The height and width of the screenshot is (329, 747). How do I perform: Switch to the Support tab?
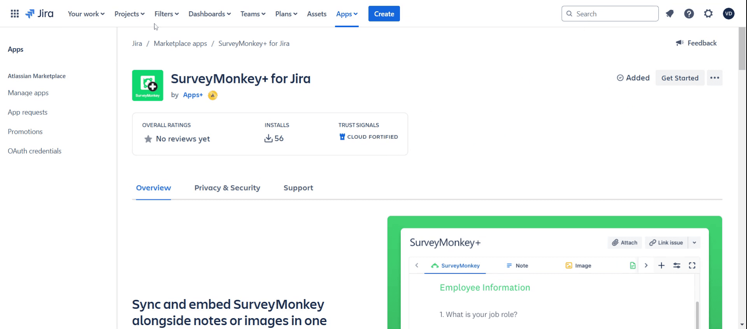coord(298,188)
